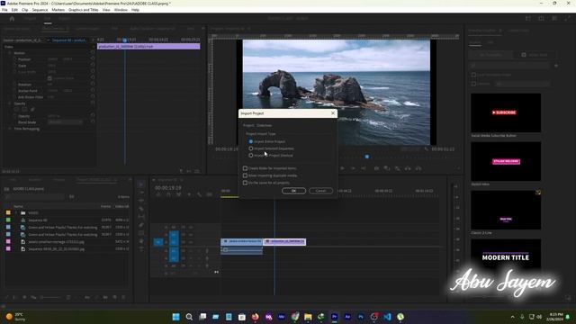The height and width of the screenshot is (324, 576).
Task: Open Firefox from the taskbar
Action: click(255, 317)
